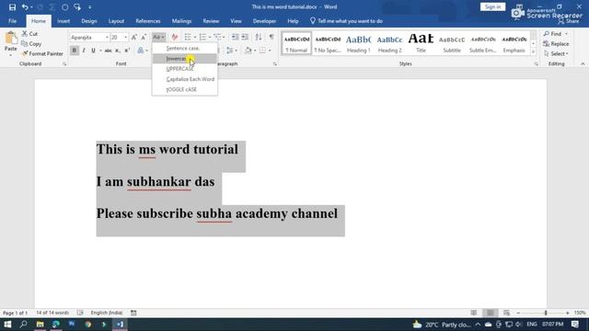The height and width of the screenshot is (331, 589).
Task: Increase font size with Grow Font
Action: (134, 37)
